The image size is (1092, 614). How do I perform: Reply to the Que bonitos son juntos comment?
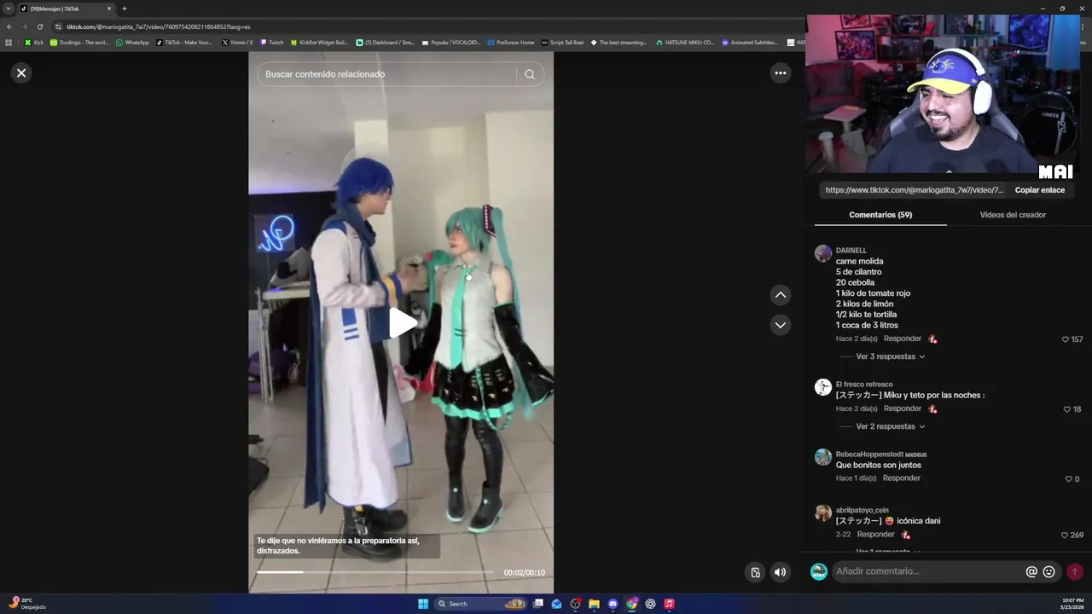point(902,478)
